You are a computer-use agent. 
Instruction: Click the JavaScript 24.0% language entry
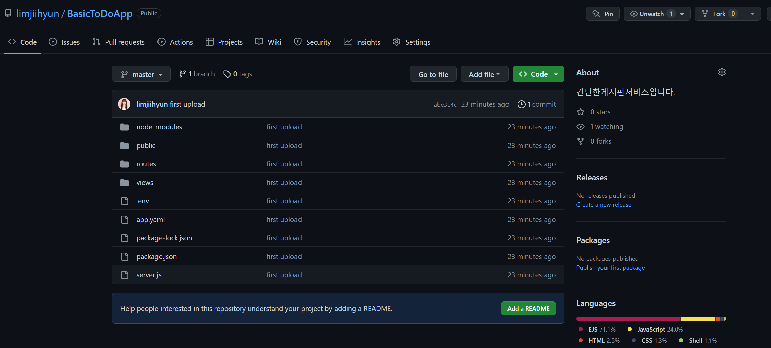click(x=655, y=330)
